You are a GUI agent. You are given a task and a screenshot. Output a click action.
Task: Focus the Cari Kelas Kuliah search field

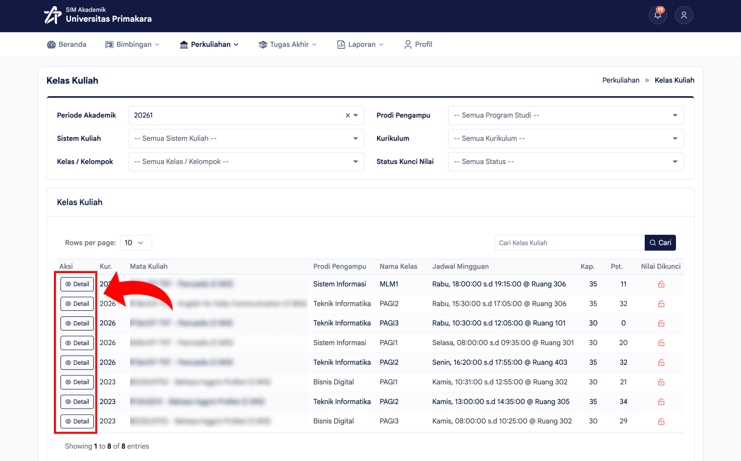coord(570,243)
